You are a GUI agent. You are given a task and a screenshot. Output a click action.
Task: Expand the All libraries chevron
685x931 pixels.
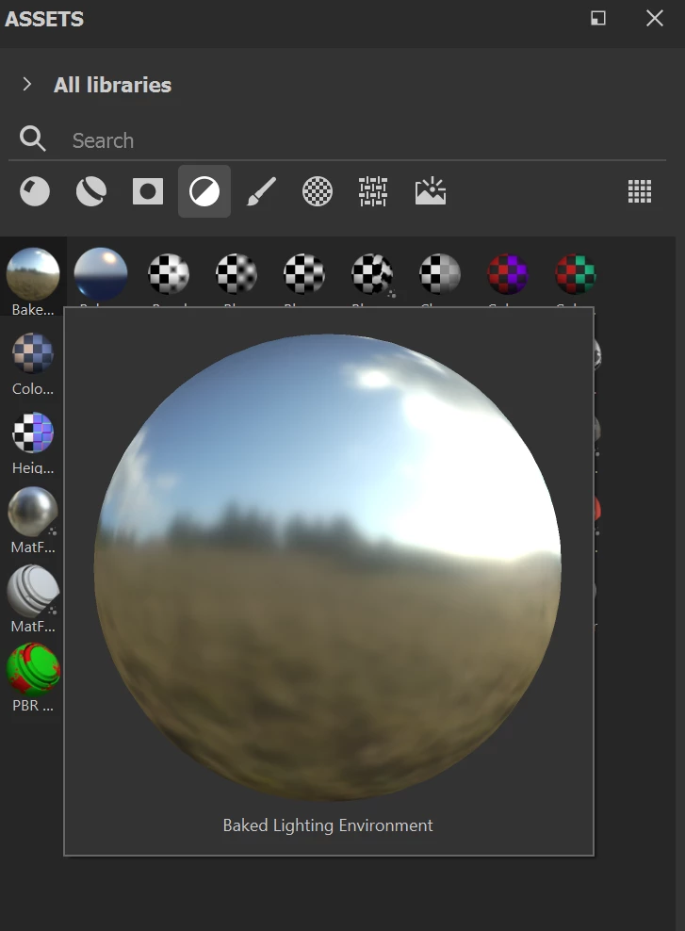(26, 84)
